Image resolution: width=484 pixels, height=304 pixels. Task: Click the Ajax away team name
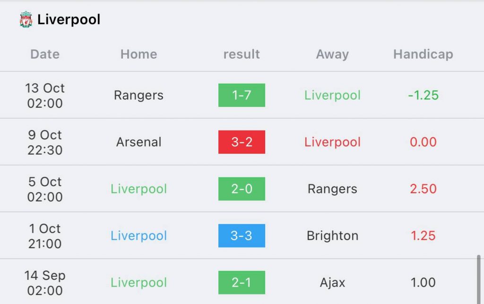click(x=332, y=283)
